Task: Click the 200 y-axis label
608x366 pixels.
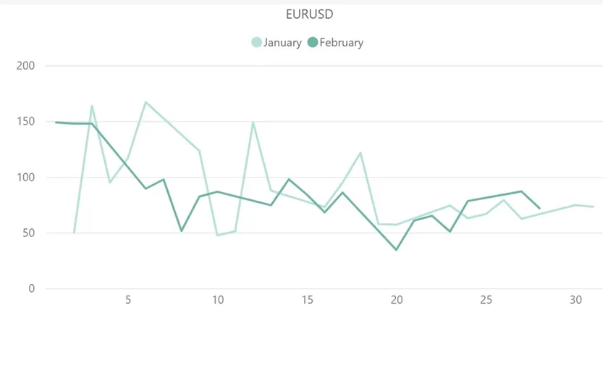Action: pyautogui.click(x=25, y=66)
